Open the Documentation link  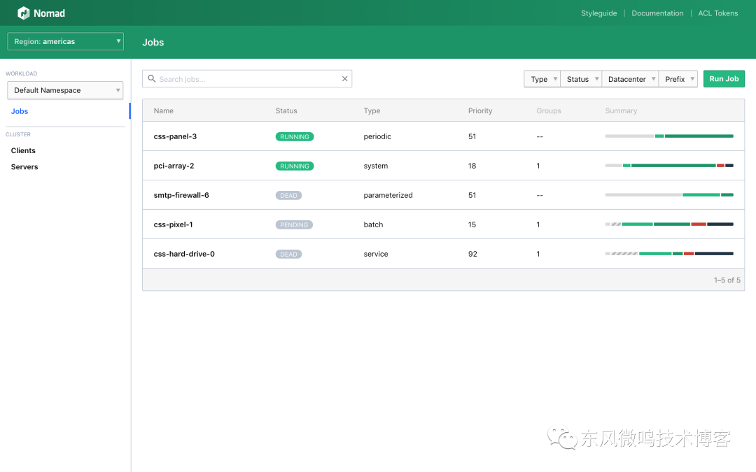(657, 13)
